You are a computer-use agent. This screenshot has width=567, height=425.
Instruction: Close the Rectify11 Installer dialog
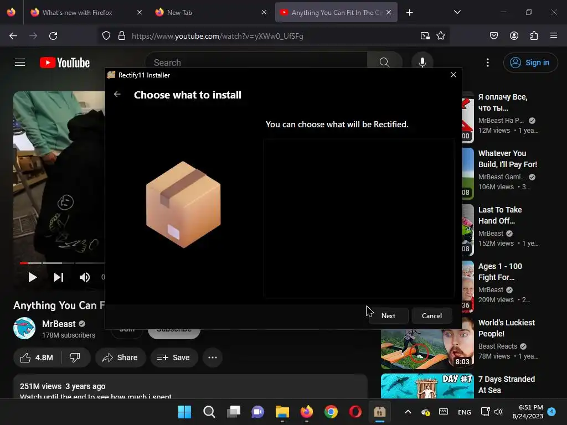tap(453, 75)
